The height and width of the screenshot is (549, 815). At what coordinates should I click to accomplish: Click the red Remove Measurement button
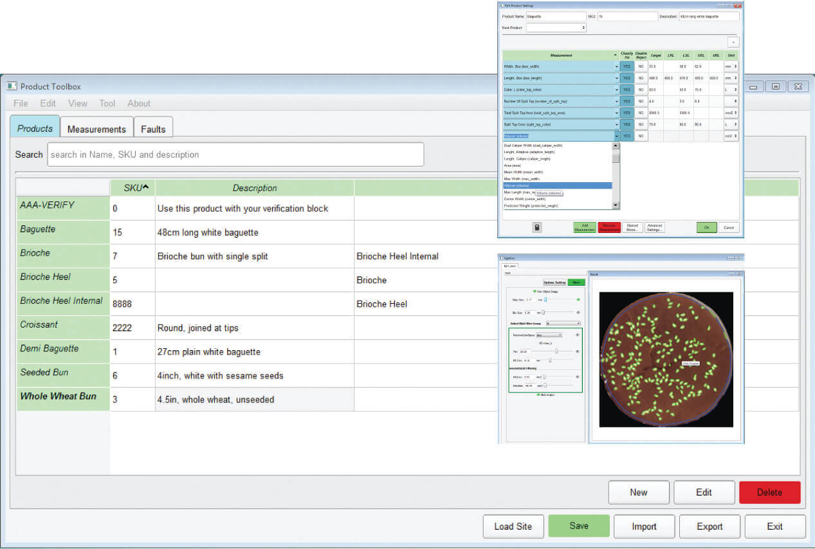click(x=609, y=227)
